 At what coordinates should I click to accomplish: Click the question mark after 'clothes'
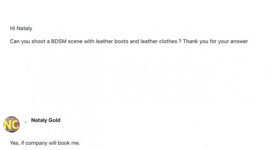coord(180,41)
